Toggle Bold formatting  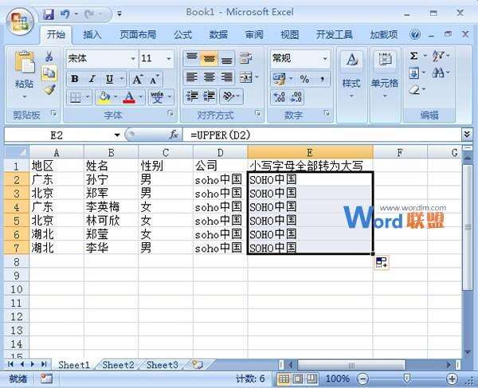coord(74,79)
